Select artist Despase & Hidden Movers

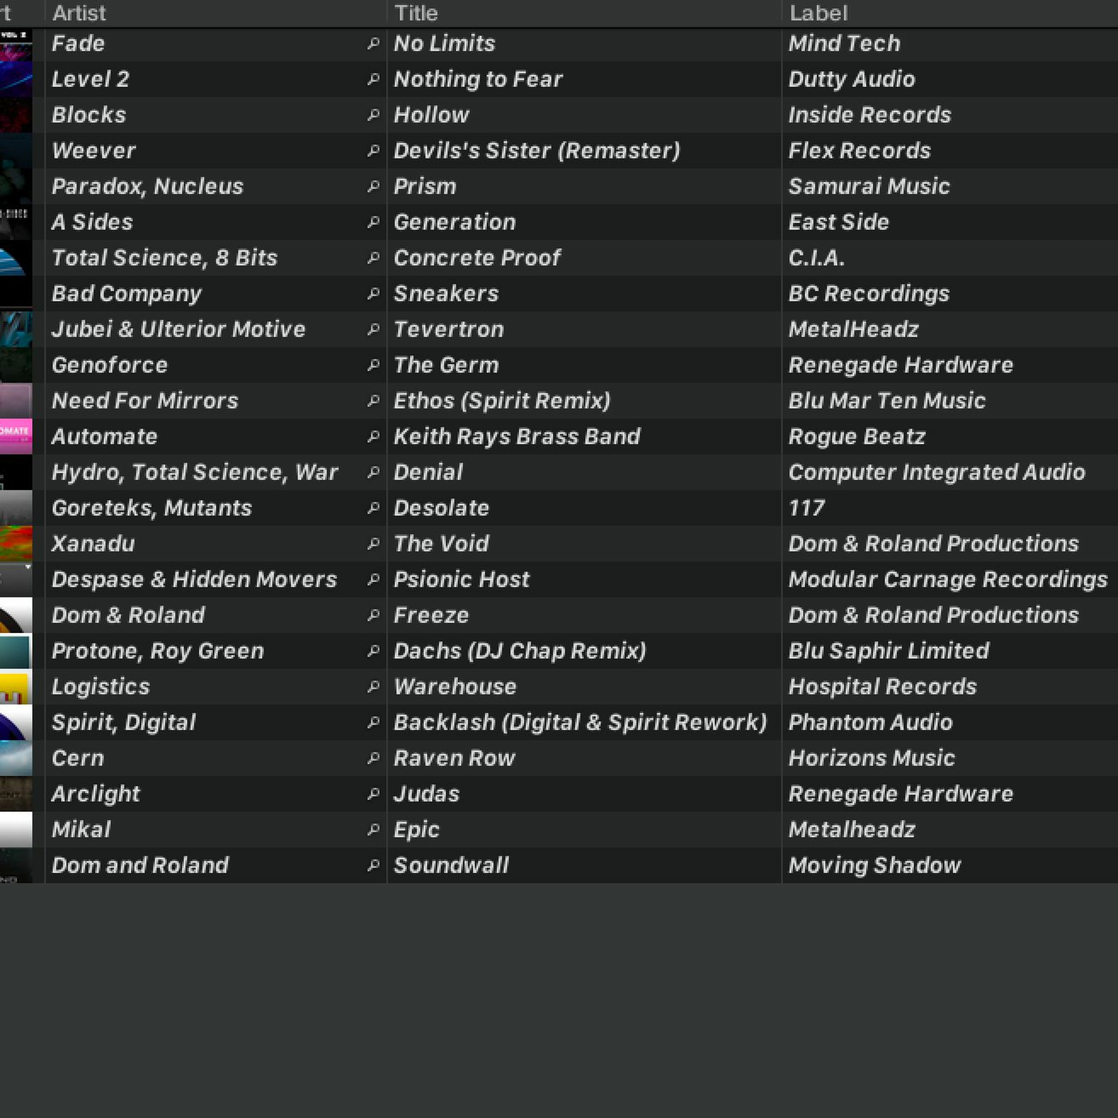(x=194, y=579)
